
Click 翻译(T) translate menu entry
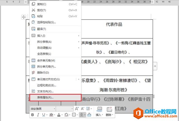click(x=55, y=29)
